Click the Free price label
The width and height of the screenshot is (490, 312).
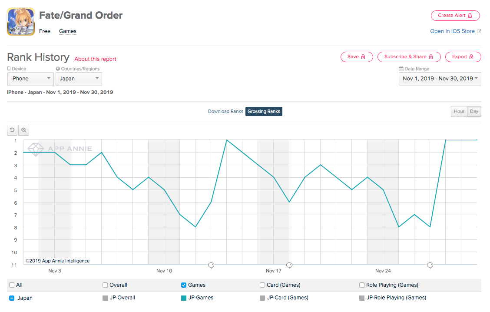45,31
